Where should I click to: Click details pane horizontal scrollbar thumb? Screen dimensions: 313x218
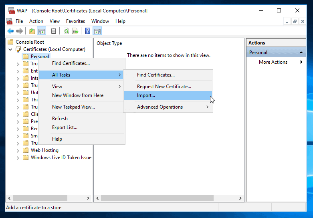(157, 198)
